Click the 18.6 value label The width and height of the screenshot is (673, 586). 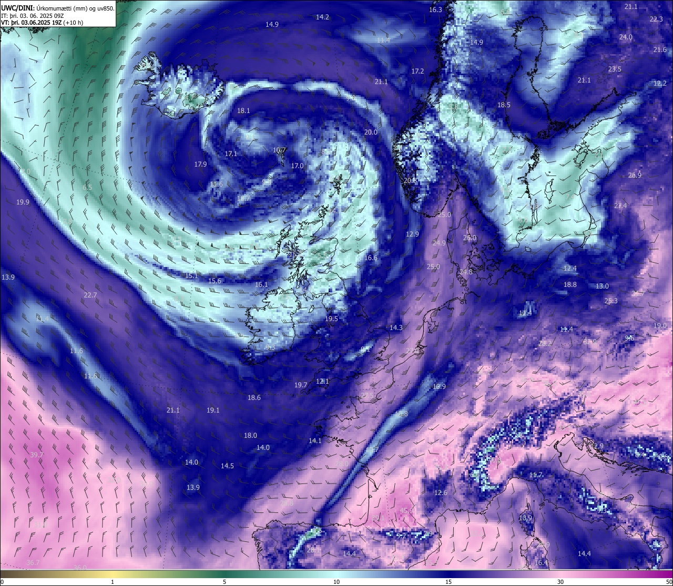[254, 397]
